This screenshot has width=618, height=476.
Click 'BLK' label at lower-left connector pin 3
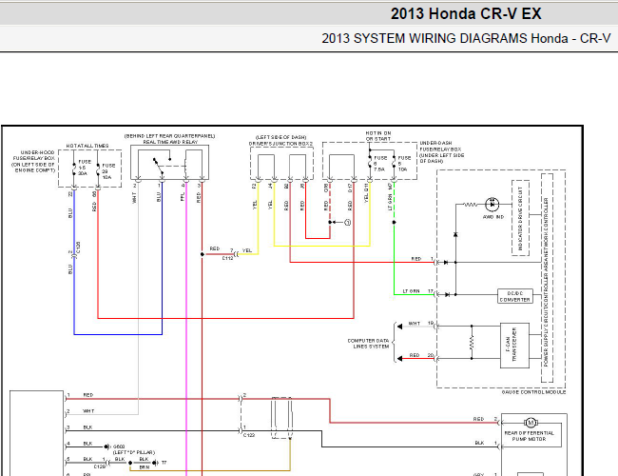pos(87,427)
